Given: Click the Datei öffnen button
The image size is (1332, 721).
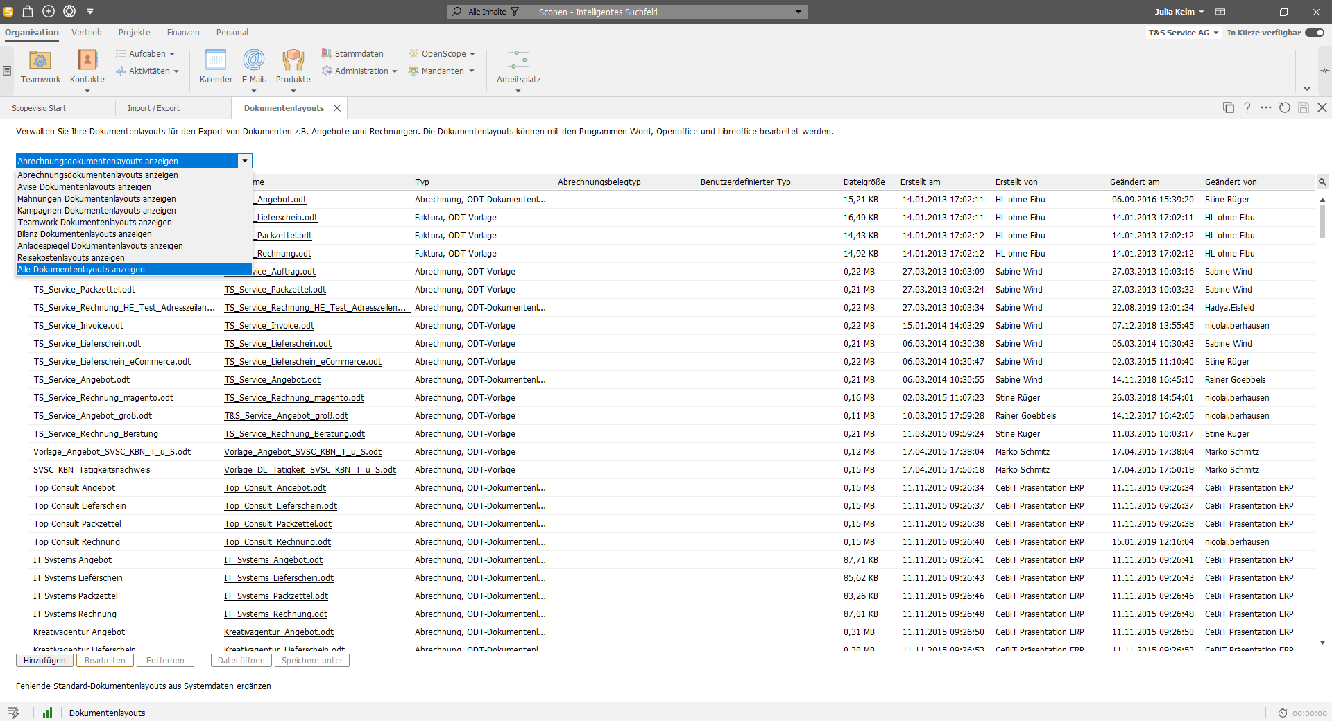Looking at the screenshot, I should 241,661.
